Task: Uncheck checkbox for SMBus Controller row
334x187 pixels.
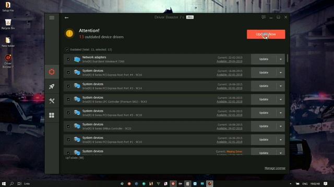Action: 68,126
